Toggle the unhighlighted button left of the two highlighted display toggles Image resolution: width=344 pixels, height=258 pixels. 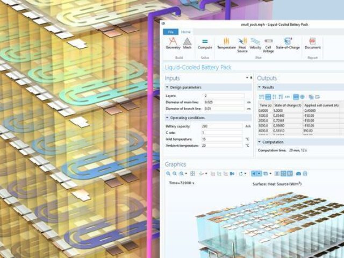(x=277, y=174)
